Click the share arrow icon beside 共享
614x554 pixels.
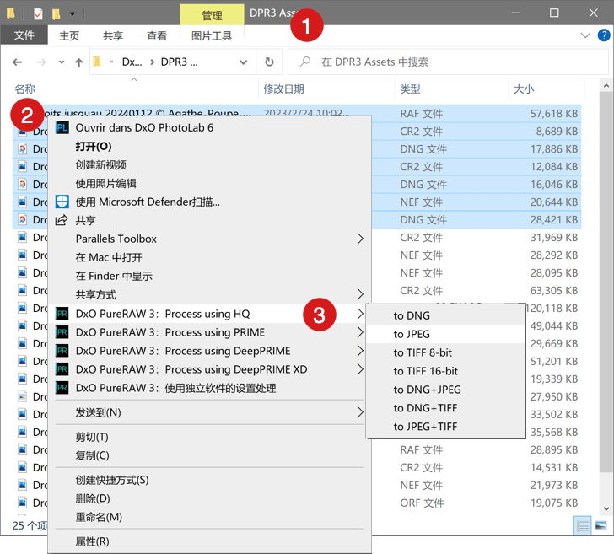[x=62, y=220]
